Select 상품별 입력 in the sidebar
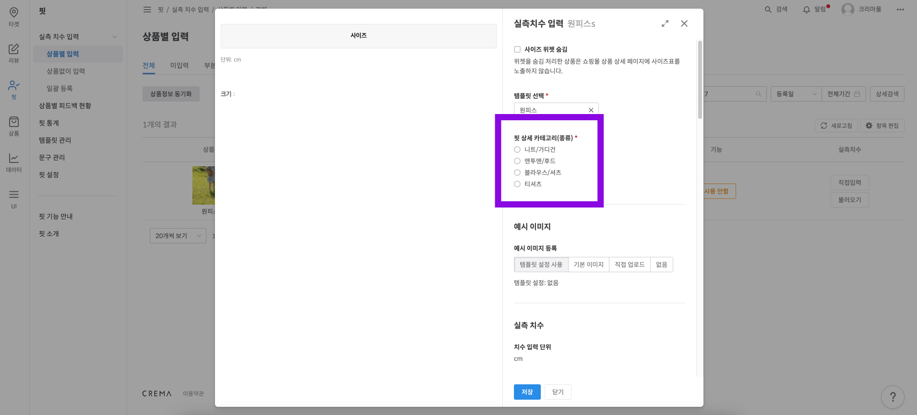The width and height of the screenshot is (917, 415). coord(78,54)
